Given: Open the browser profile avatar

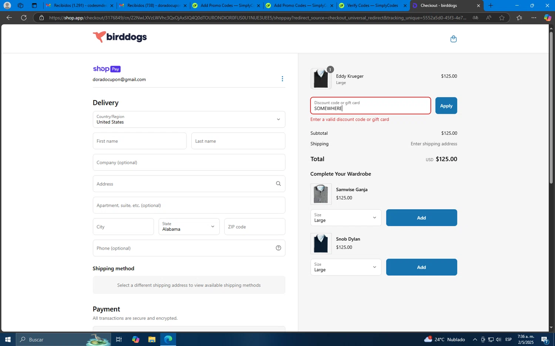Looking at the screenshot, I should tap(7, 6).
